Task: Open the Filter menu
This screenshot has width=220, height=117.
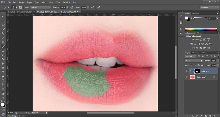Action: (52, 2)
